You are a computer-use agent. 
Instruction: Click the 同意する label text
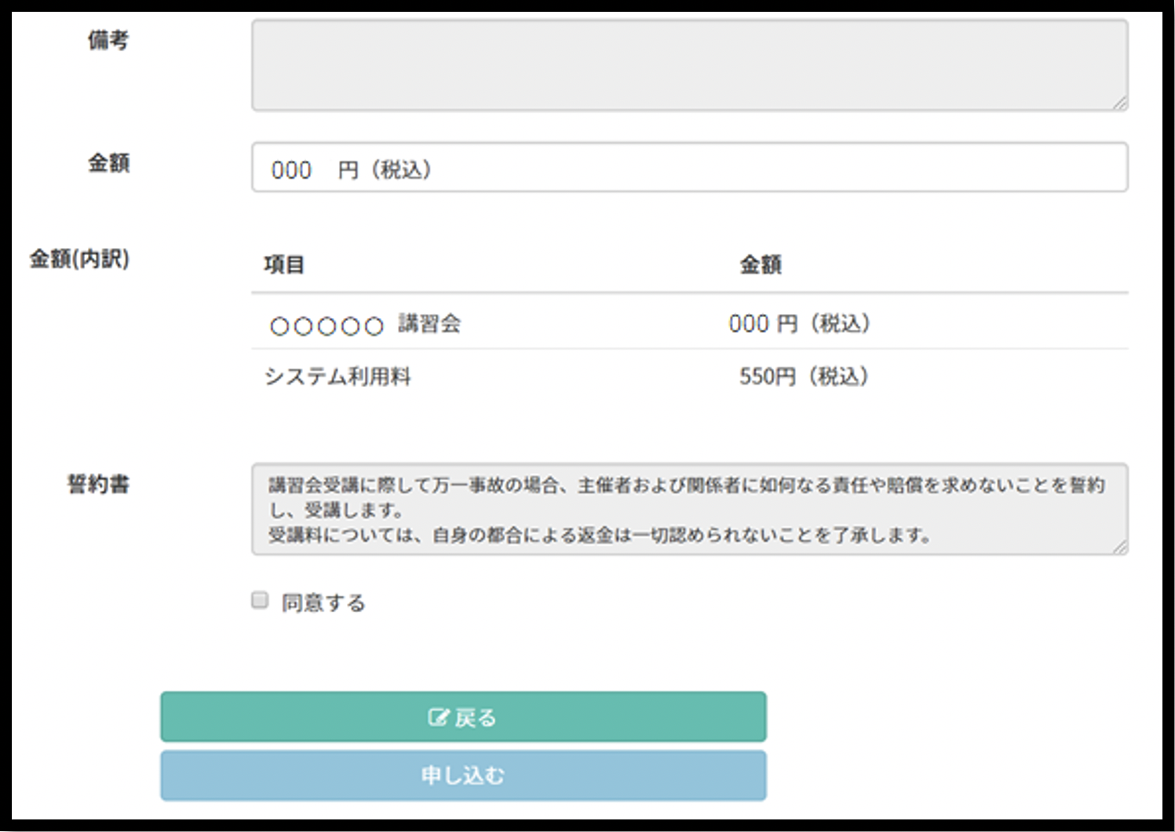(323, 603)
